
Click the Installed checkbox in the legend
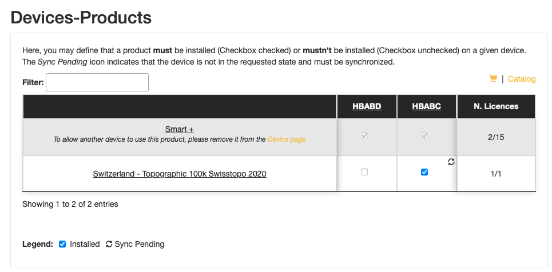pyautogui.click(x=62, y=244)
